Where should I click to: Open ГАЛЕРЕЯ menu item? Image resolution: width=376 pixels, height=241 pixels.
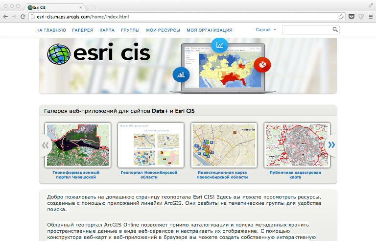83,30
